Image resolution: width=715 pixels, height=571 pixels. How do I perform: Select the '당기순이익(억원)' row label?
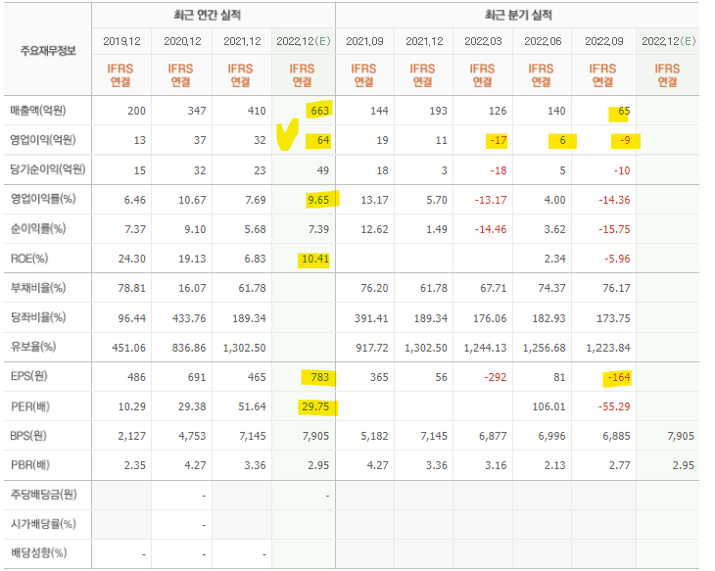coord(48,169)
